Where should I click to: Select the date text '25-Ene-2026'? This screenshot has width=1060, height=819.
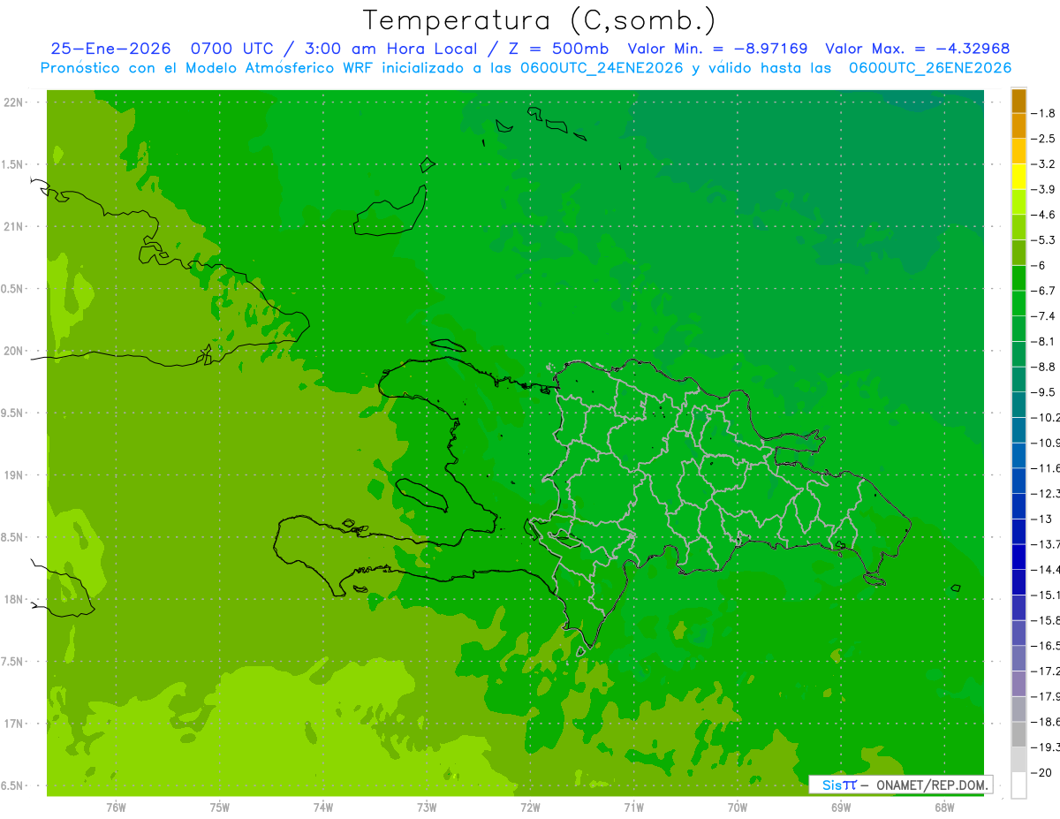[x=110, y=49]
